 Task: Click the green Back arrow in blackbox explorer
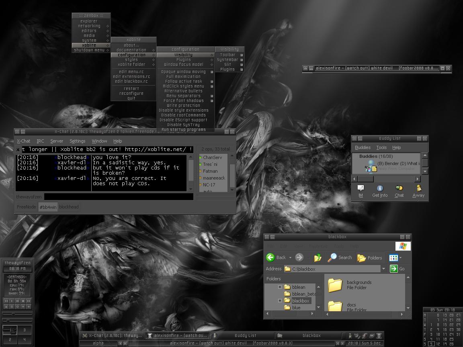point(270,257)
